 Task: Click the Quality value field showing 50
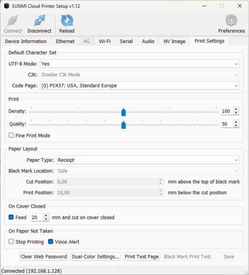click(x=227, y=124)
